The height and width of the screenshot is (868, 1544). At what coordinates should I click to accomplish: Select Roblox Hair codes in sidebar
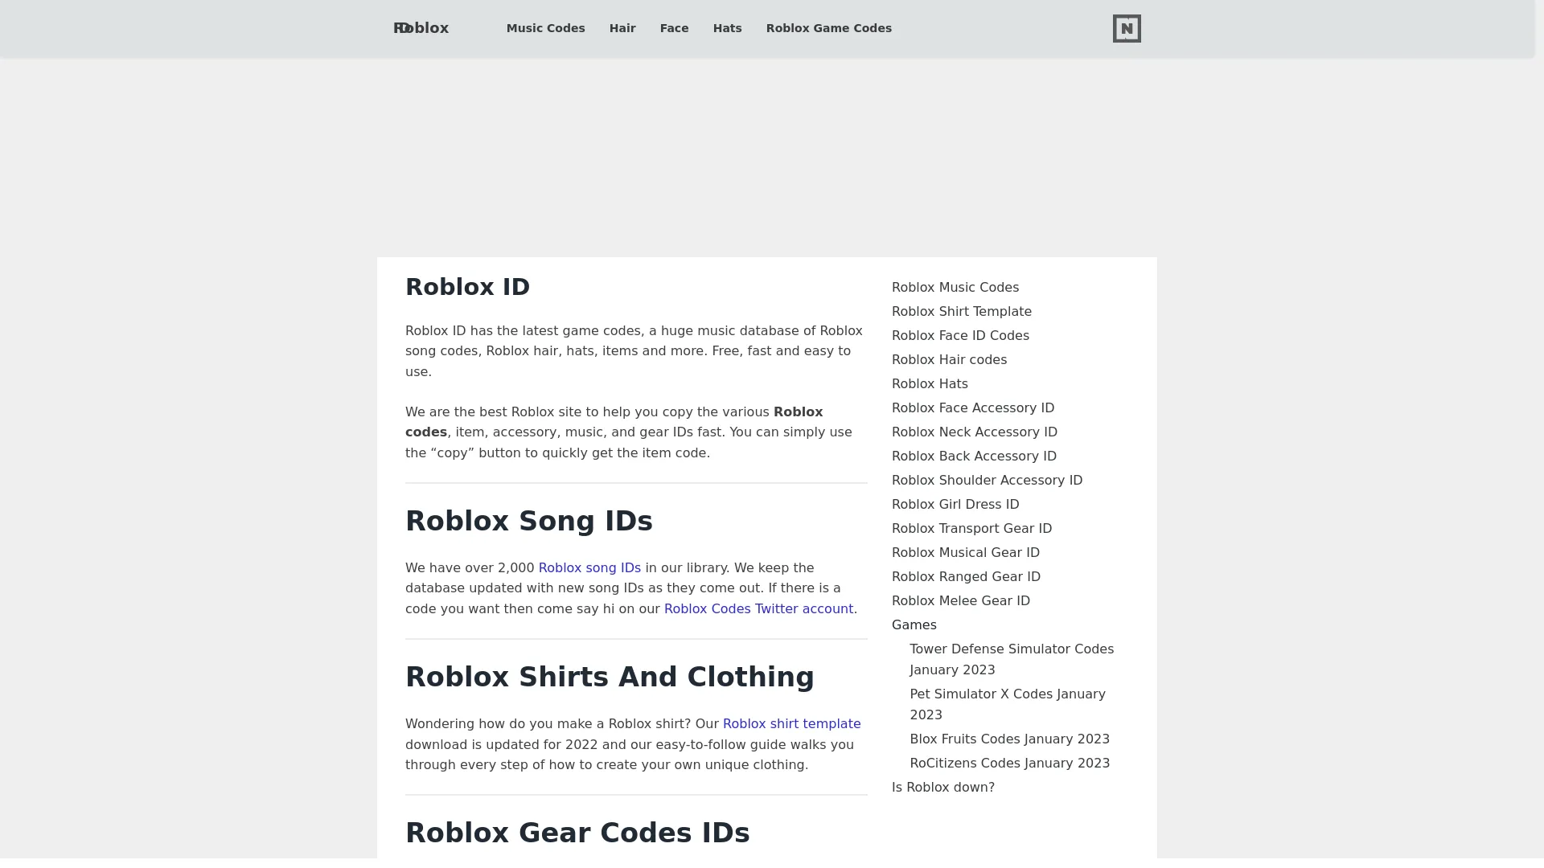point(949,360)
